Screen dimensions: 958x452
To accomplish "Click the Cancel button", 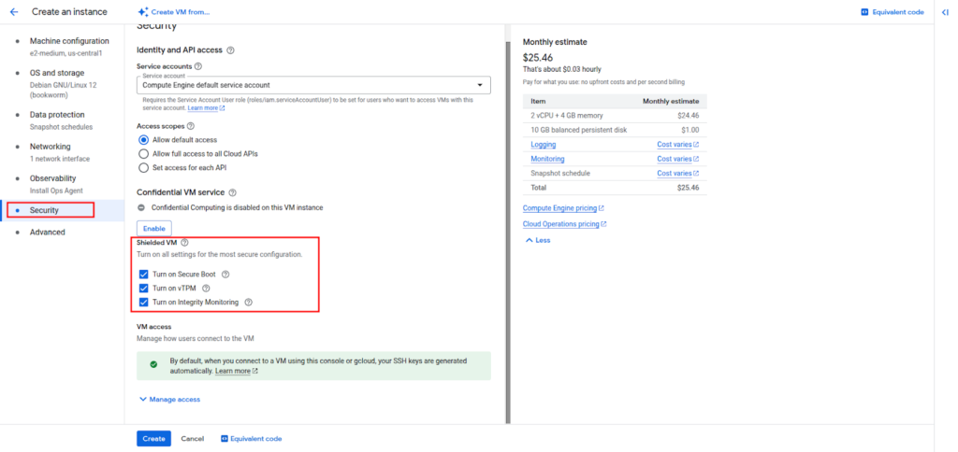I will tap(193, 439).
